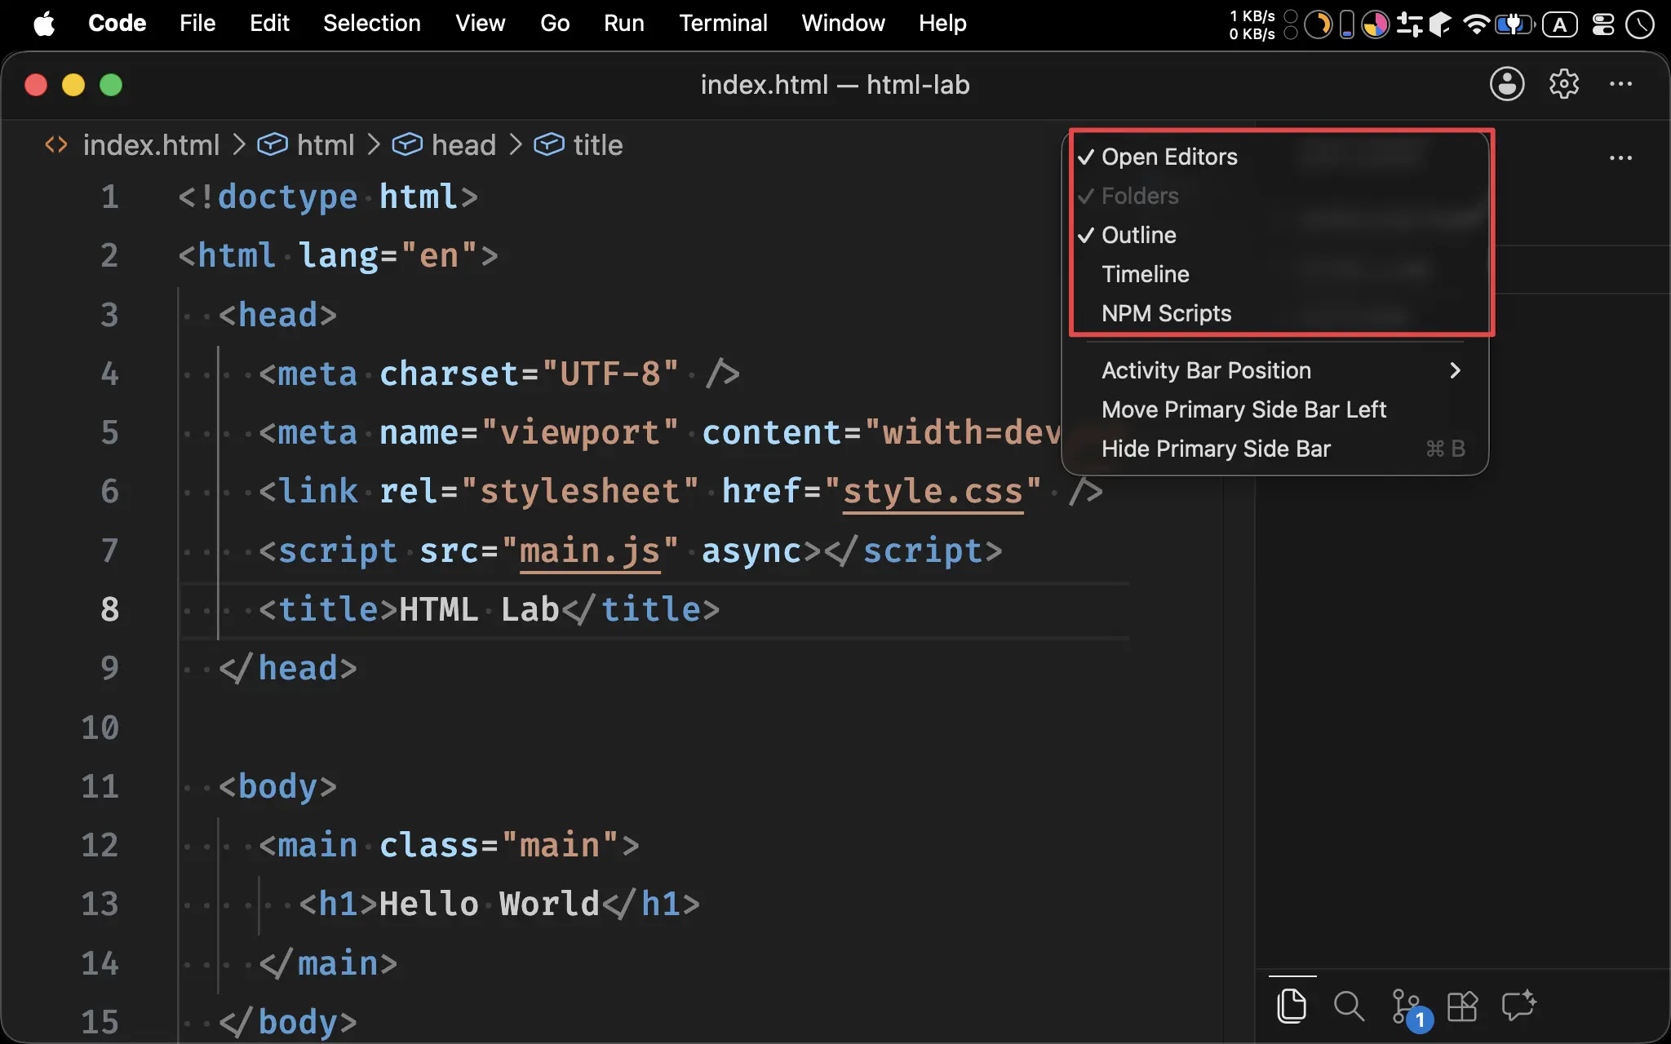Open the Apple menu
The image size is (1671, 1044).
[44, 24]
